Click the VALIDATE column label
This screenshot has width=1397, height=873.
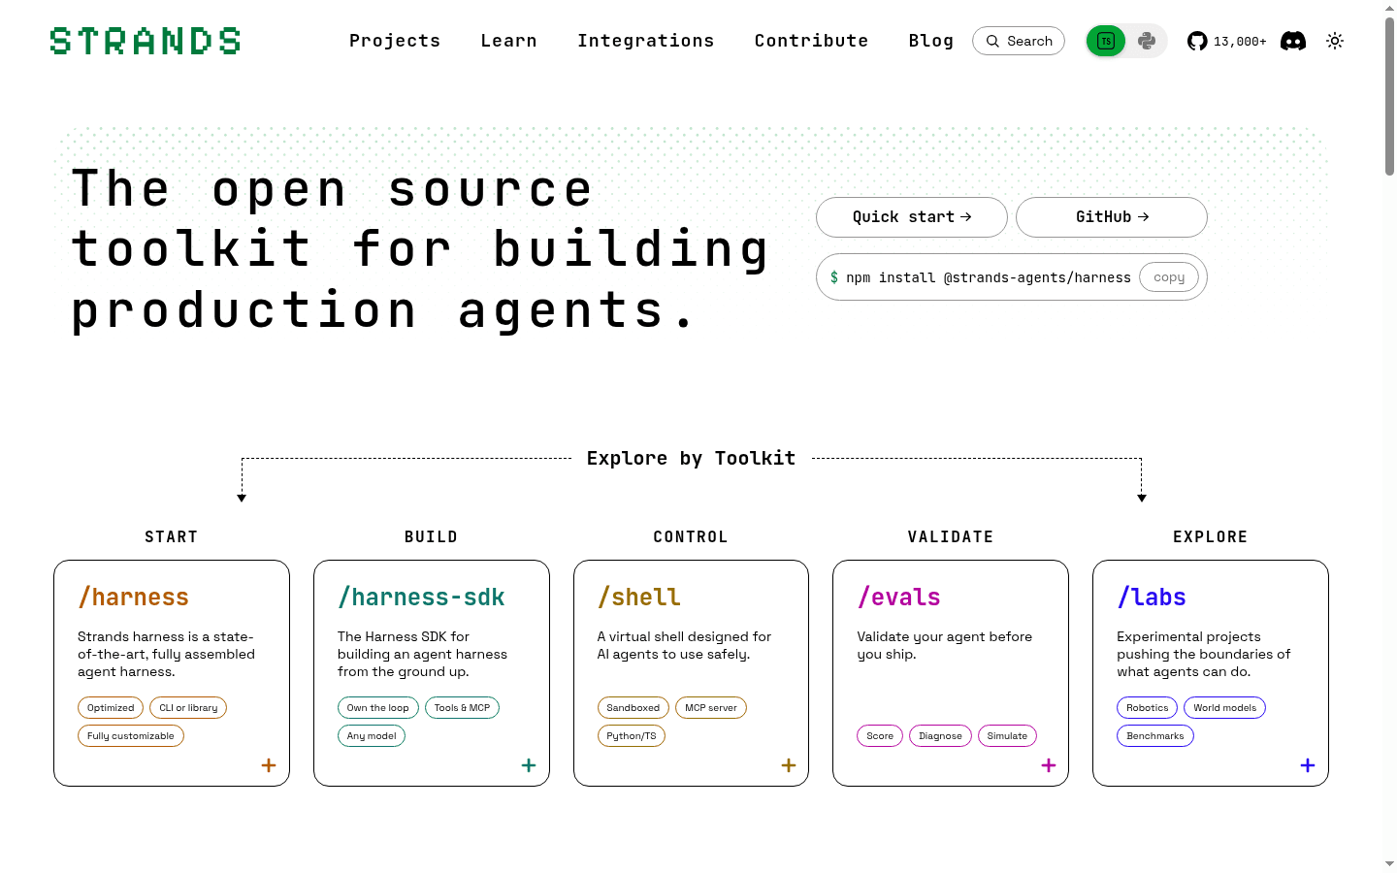pos(951,537)
